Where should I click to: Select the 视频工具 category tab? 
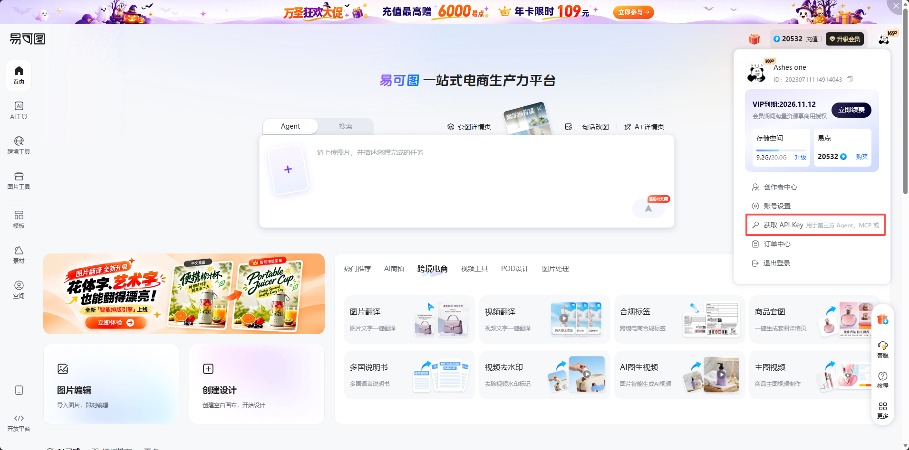[474, 269]
